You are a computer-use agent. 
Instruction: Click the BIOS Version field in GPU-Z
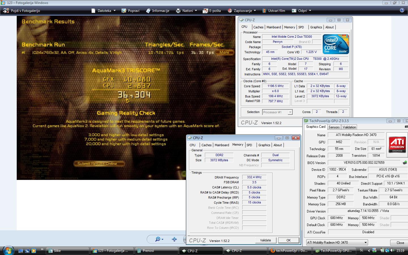pyautogui.click(x=364, y=163)
